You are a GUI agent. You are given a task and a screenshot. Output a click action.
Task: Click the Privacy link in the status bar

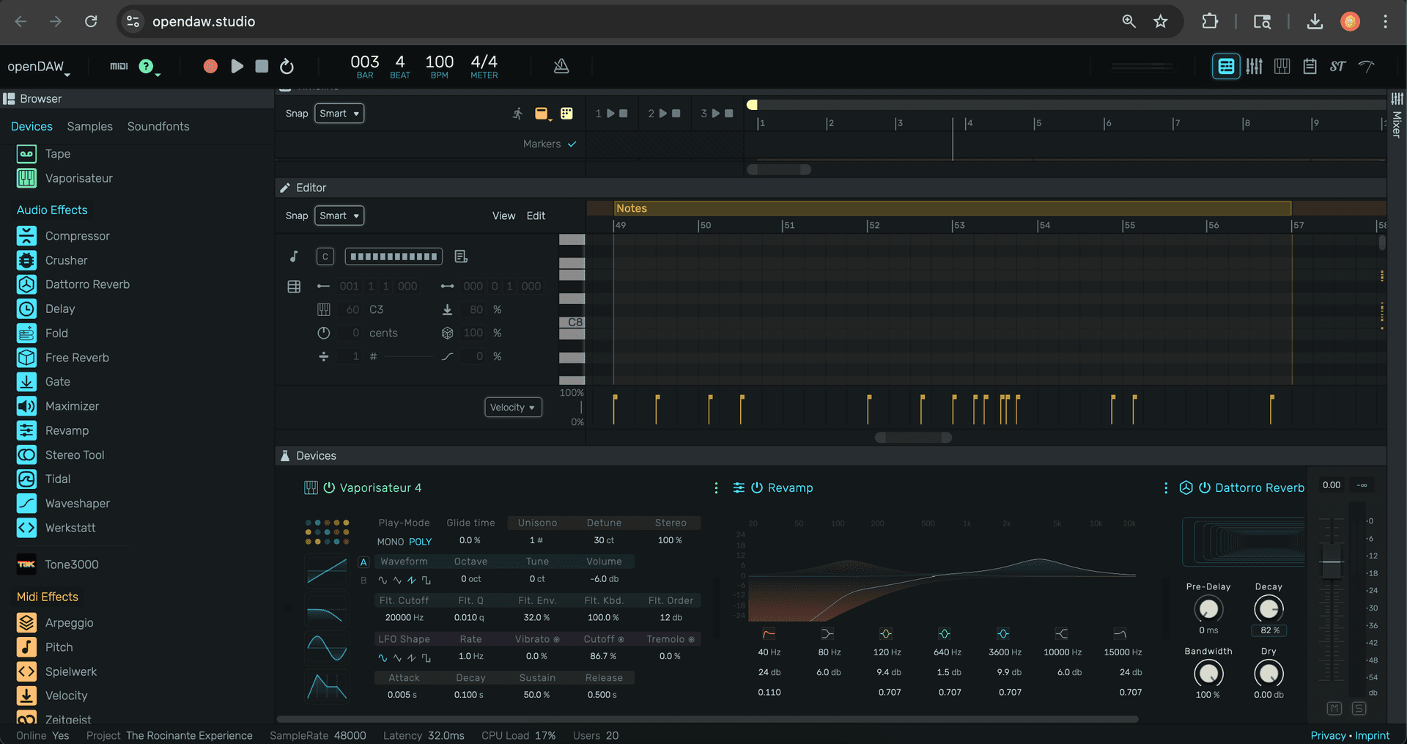click(x=1328, y=735)
